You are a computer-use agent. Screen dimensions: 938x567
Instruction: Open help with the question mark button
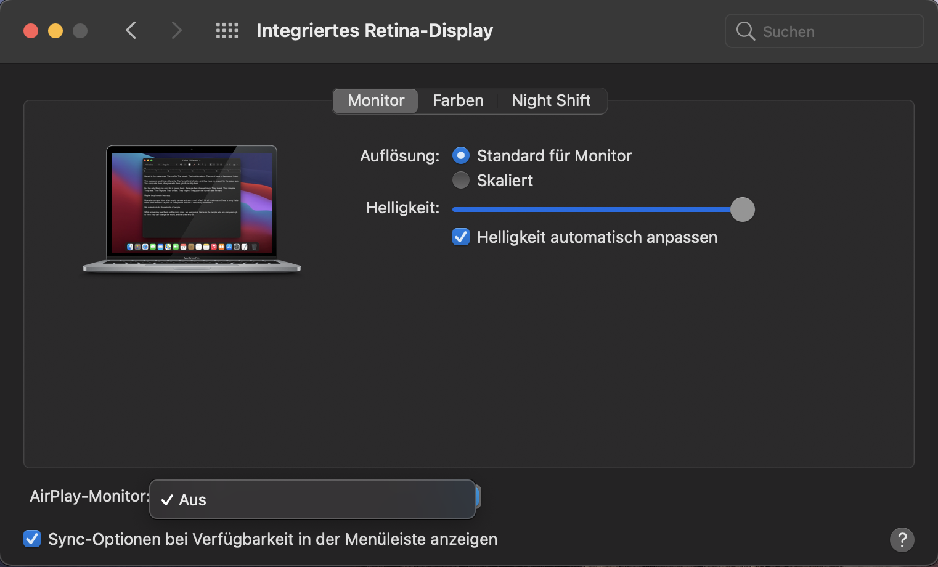pos(902,540)
